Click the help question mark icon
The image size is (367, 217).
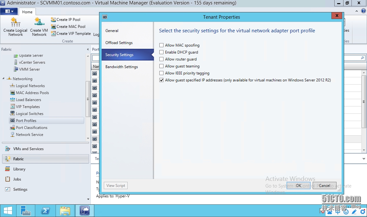(364, 11)
